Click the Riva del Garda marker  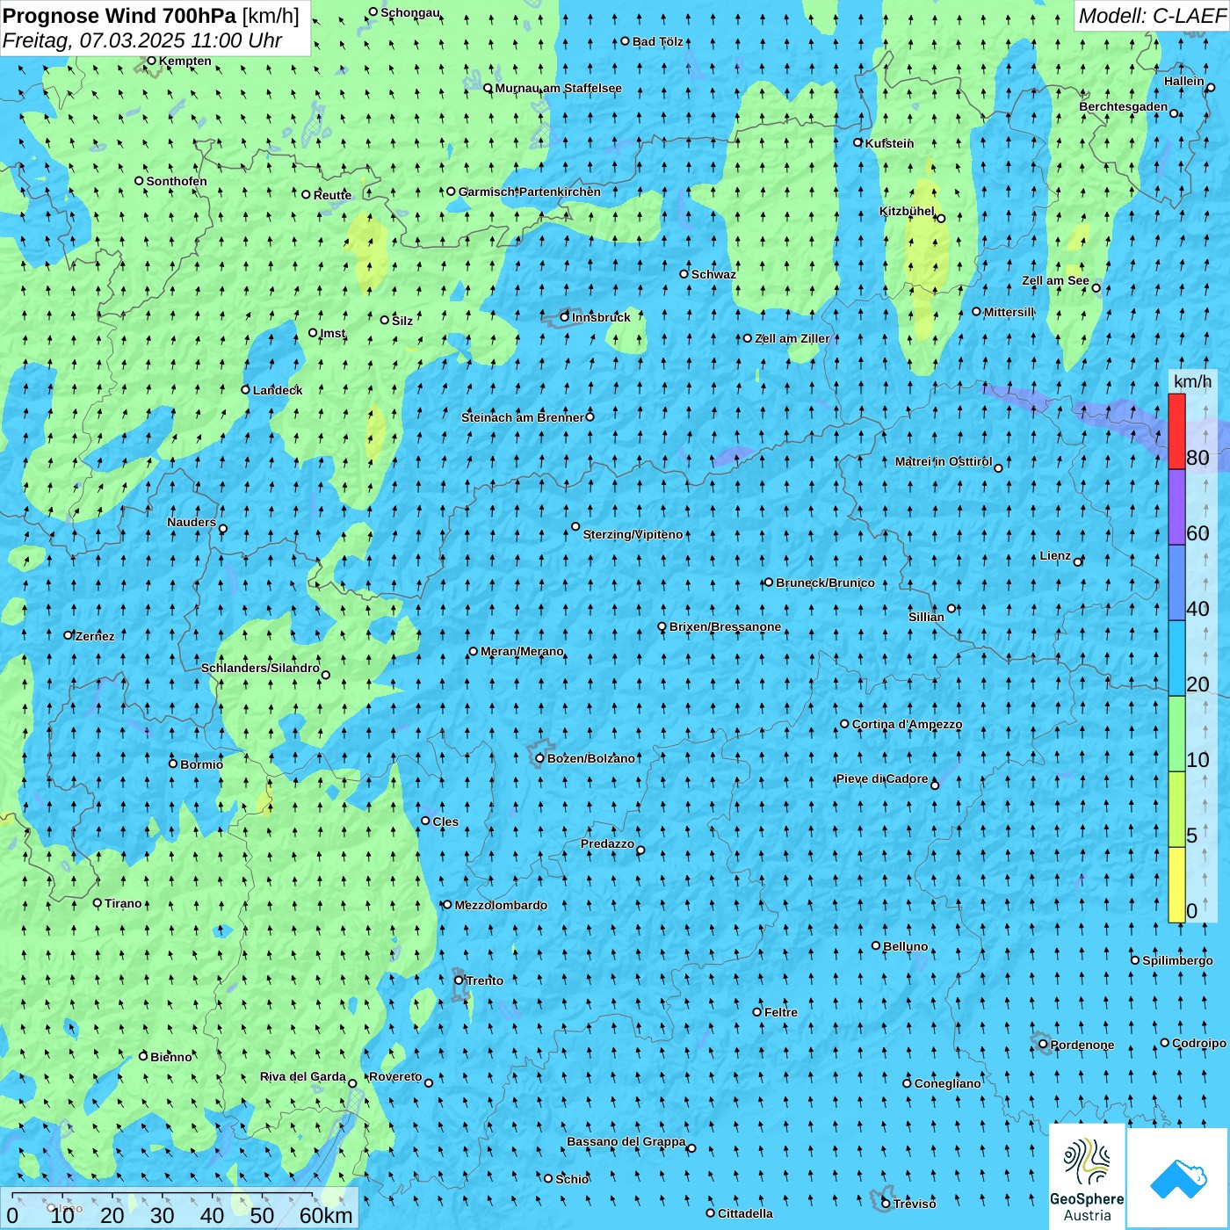pyautogui.click(x=352, y=1083)
